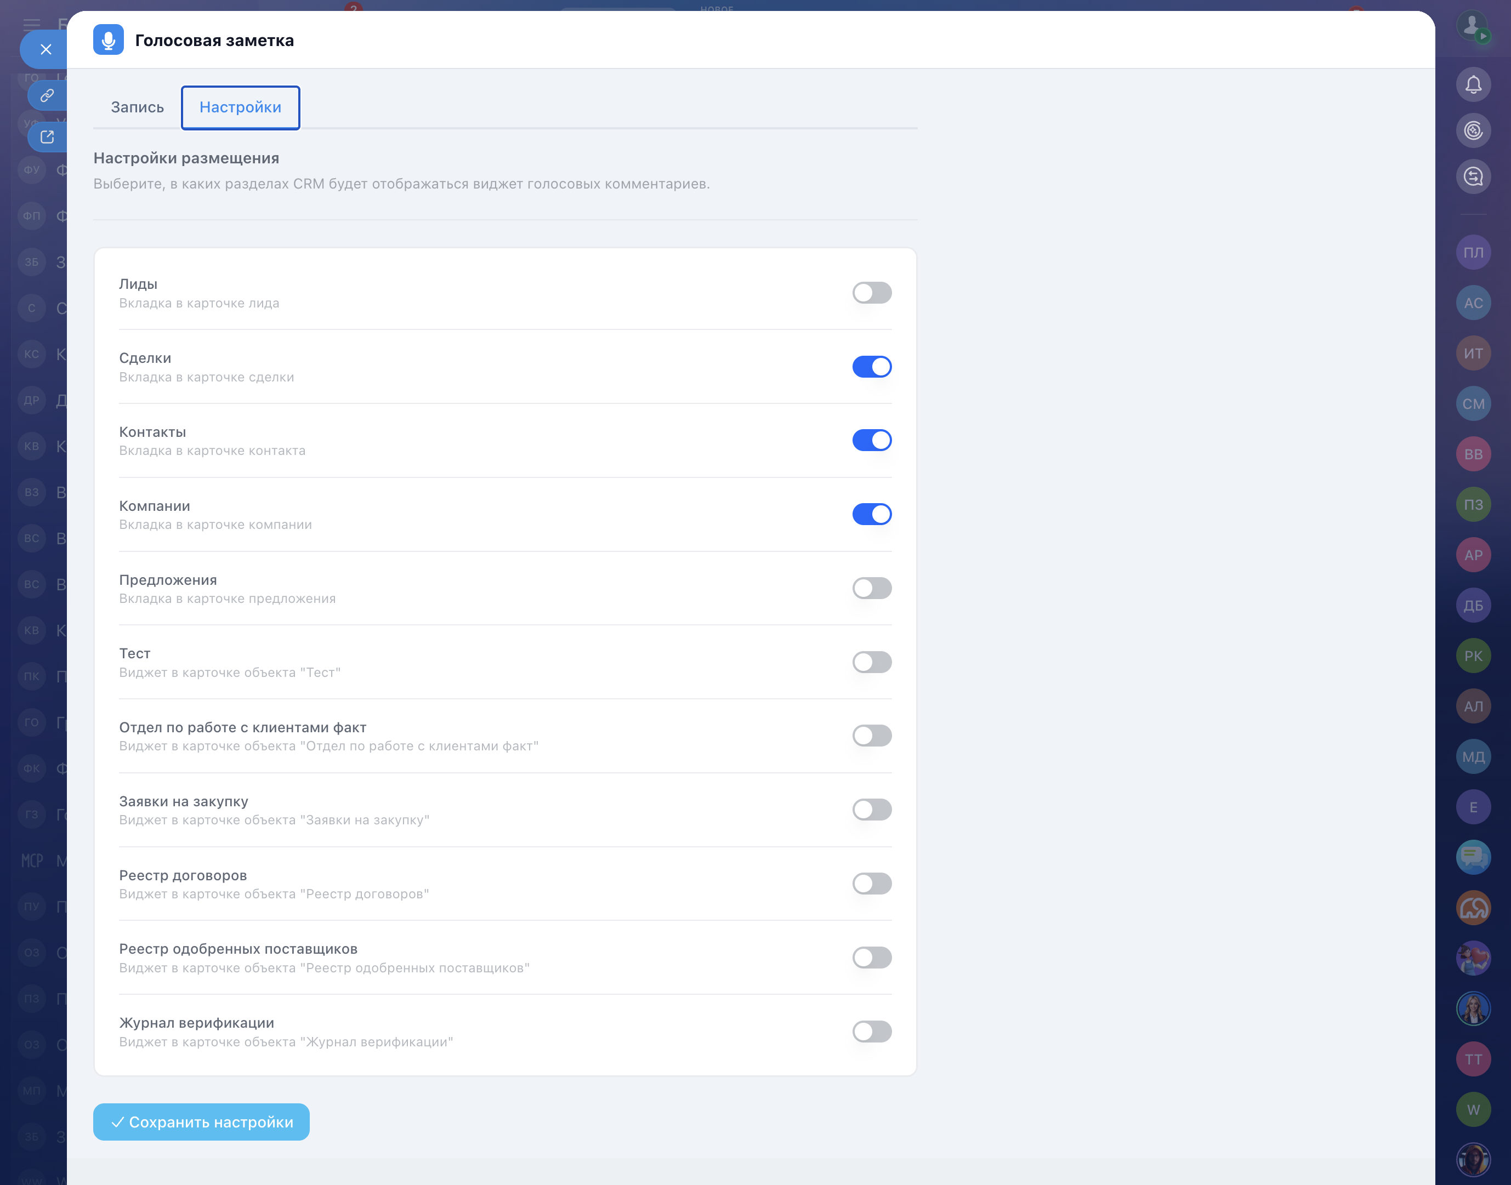Click the spiral Copilot icon in sidebar
This screenshot has height=1185, width=1511.
1473,130
